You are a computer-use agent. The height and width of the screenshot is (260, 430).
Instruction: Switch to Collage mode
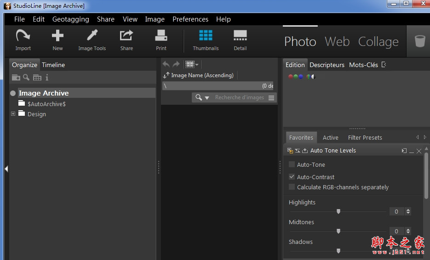pos(378,42)
